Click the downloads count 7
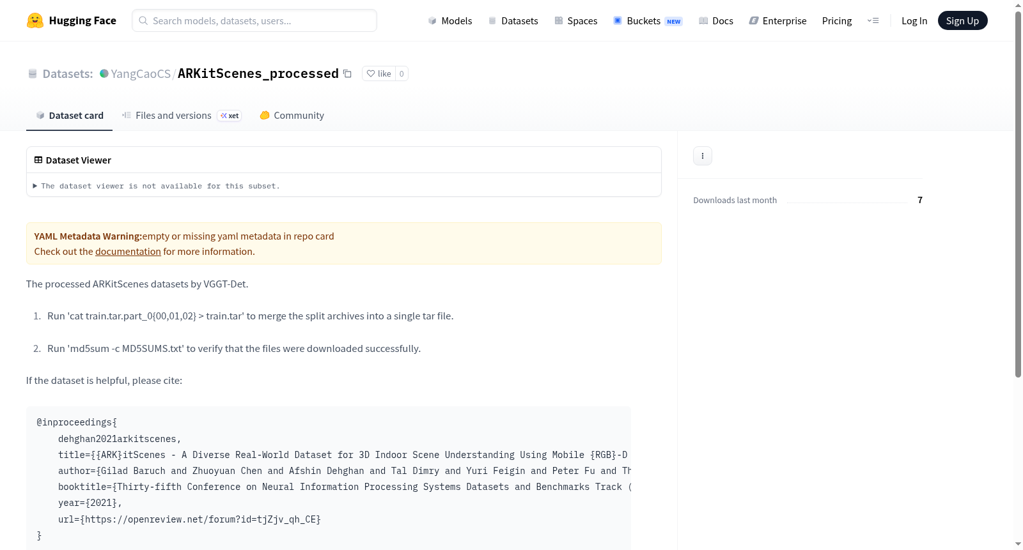This screenshot has width=1023, height=550. (x=920, y=200)
